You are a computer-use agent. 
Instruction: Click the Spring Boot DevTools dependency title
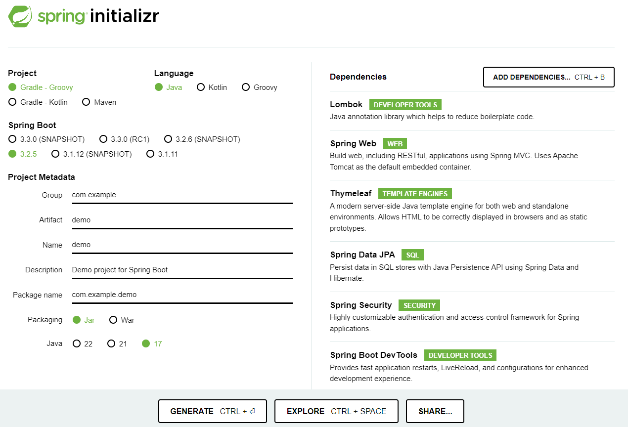374,355
